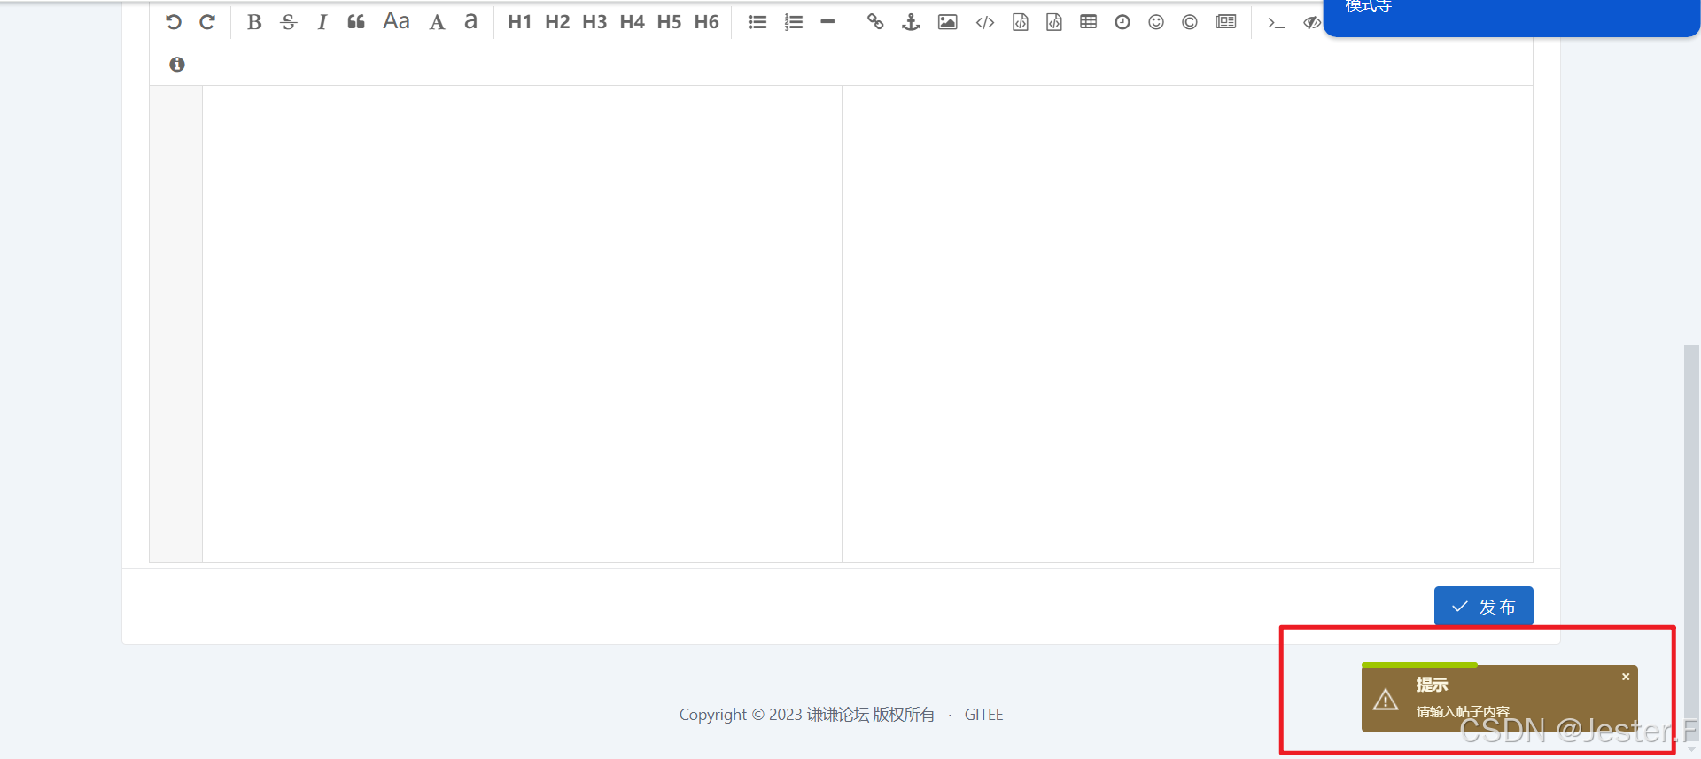Insert an H1 heading
1701x759 pixels.
pos(520,22)
